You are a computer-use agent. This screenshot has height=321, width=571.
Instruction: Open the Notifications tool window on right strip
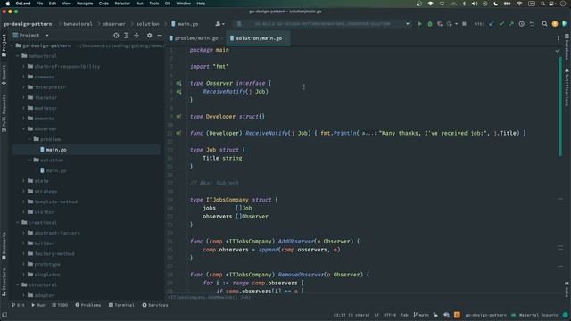[x=567, y=87]
